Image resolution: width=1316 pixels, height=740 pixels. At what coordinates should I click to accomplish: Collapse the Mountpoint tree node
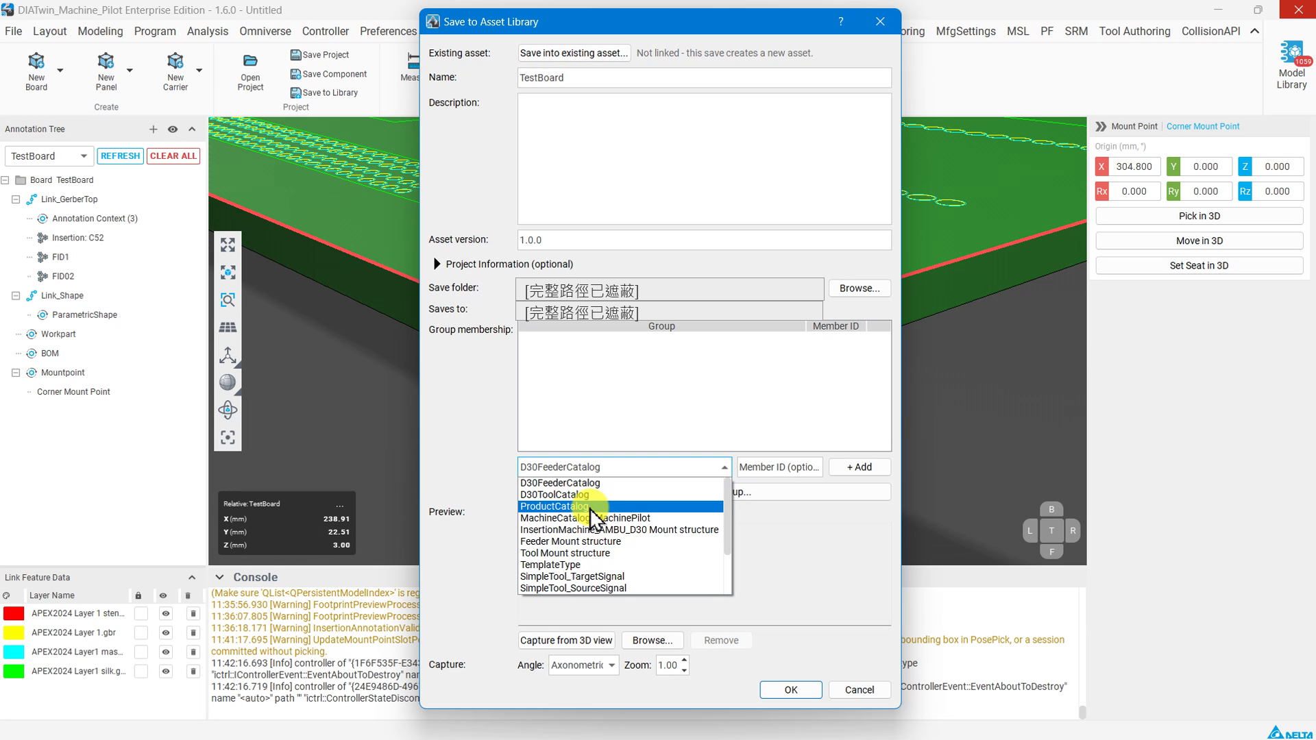pyautogui.click(x=16, y=373)
